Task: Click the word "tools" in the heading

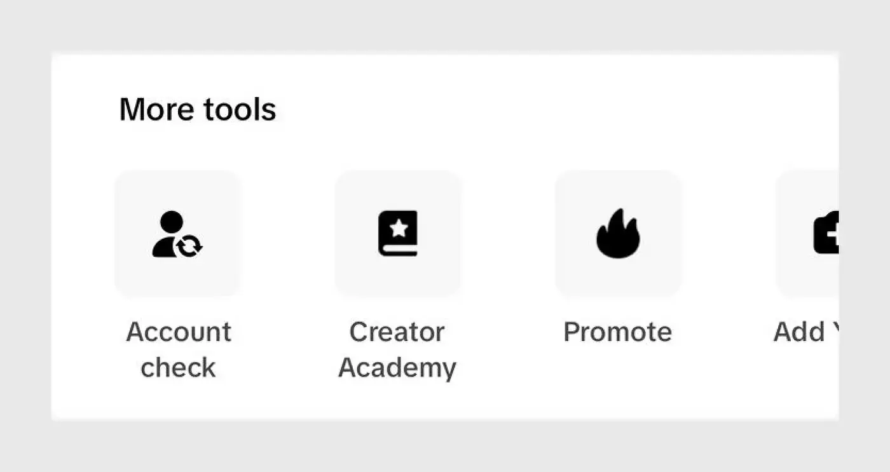Action: tap(239, 109)
